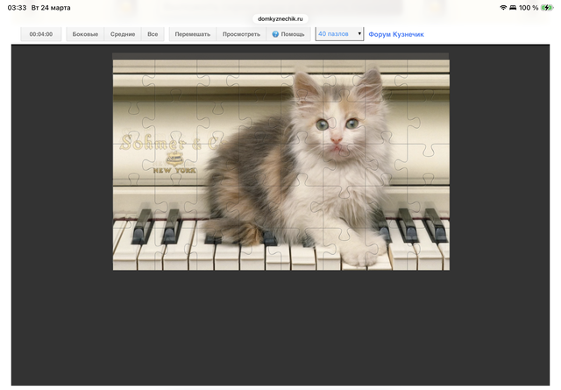
Task: Tap the date Вт 24 марта
Action: coord(51,7)
